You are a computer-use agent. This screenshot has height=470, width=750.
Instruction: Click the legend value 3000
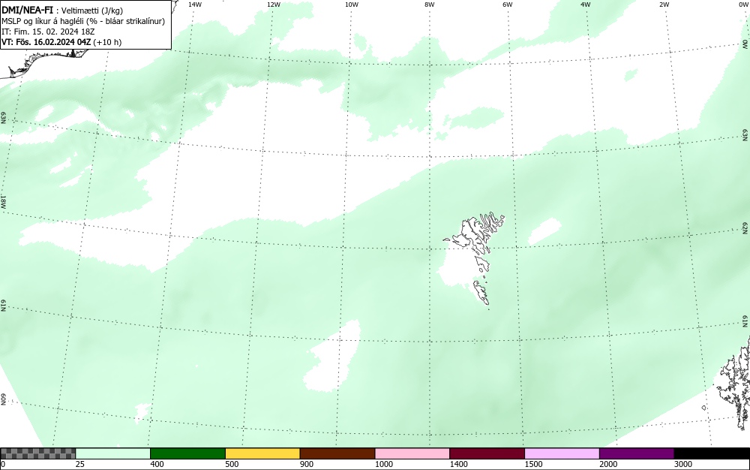[683, 464]
